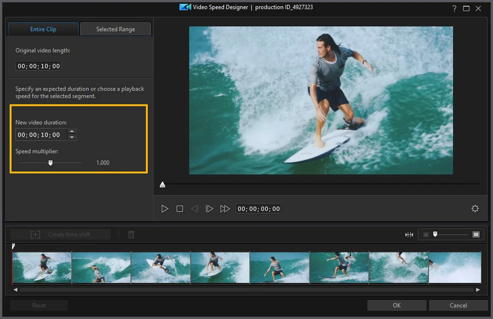Click the timeline scrollbar right arrow
Screen dimensions: 493x319
tap(478, 290)
